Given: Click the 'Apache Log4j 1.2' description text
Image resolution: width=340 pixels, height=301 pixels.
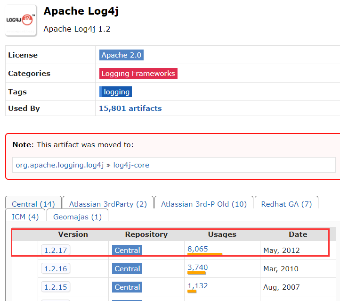Looking at the screenshot, I should [77, 29].
